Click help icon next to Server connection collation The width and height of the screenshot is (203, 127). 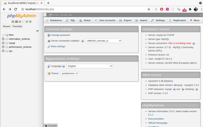(x=83, y=41)
